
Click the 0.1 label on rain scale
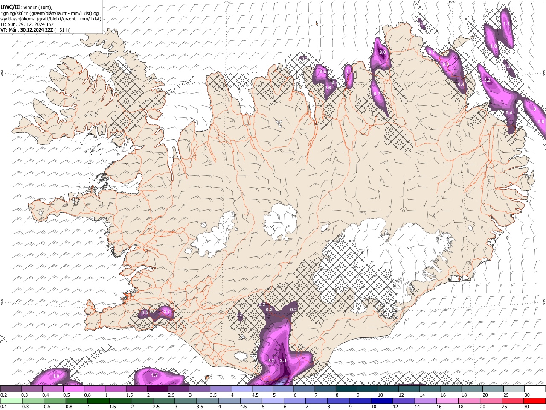pyautogui.click(x=3, y=407)
